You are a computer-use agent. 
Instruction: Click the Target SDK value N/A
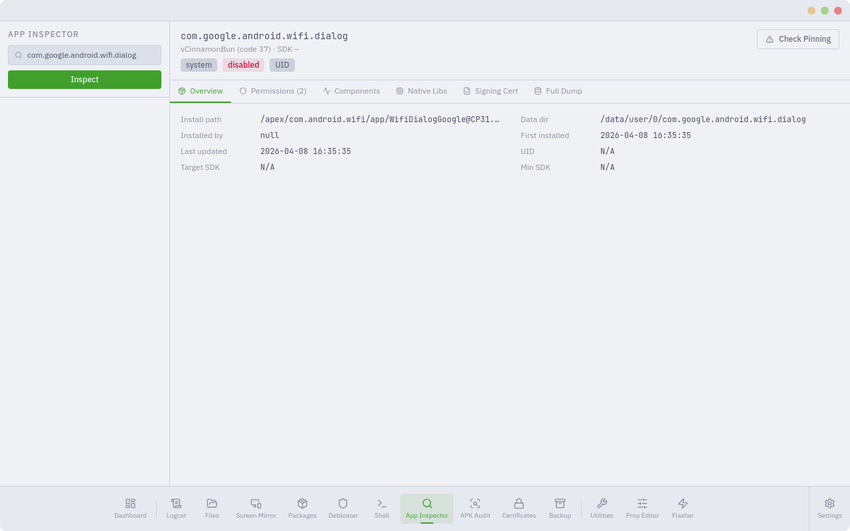[268, 167]
